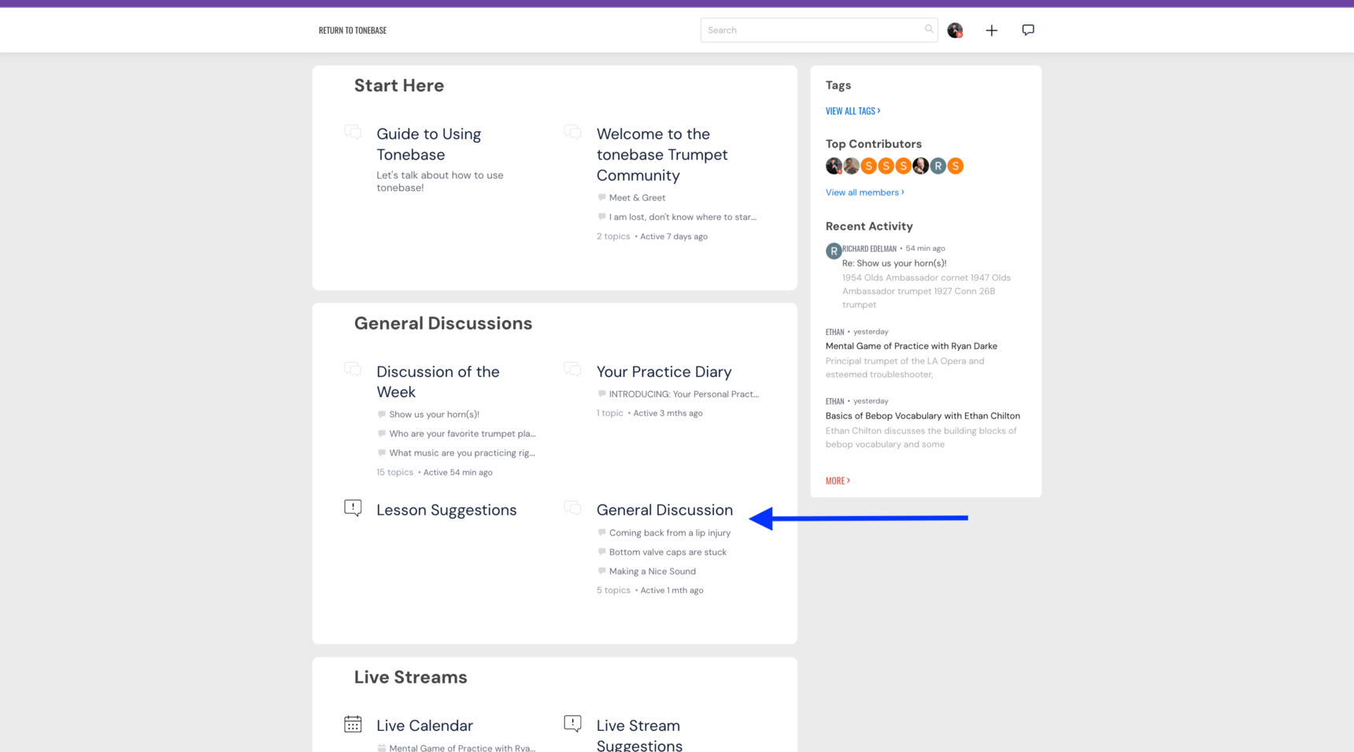Click the forum icon beside Welcome to the tonebase Trumpet Community
This screenshot has height=752, width=1354.
[x=572, y=132]
